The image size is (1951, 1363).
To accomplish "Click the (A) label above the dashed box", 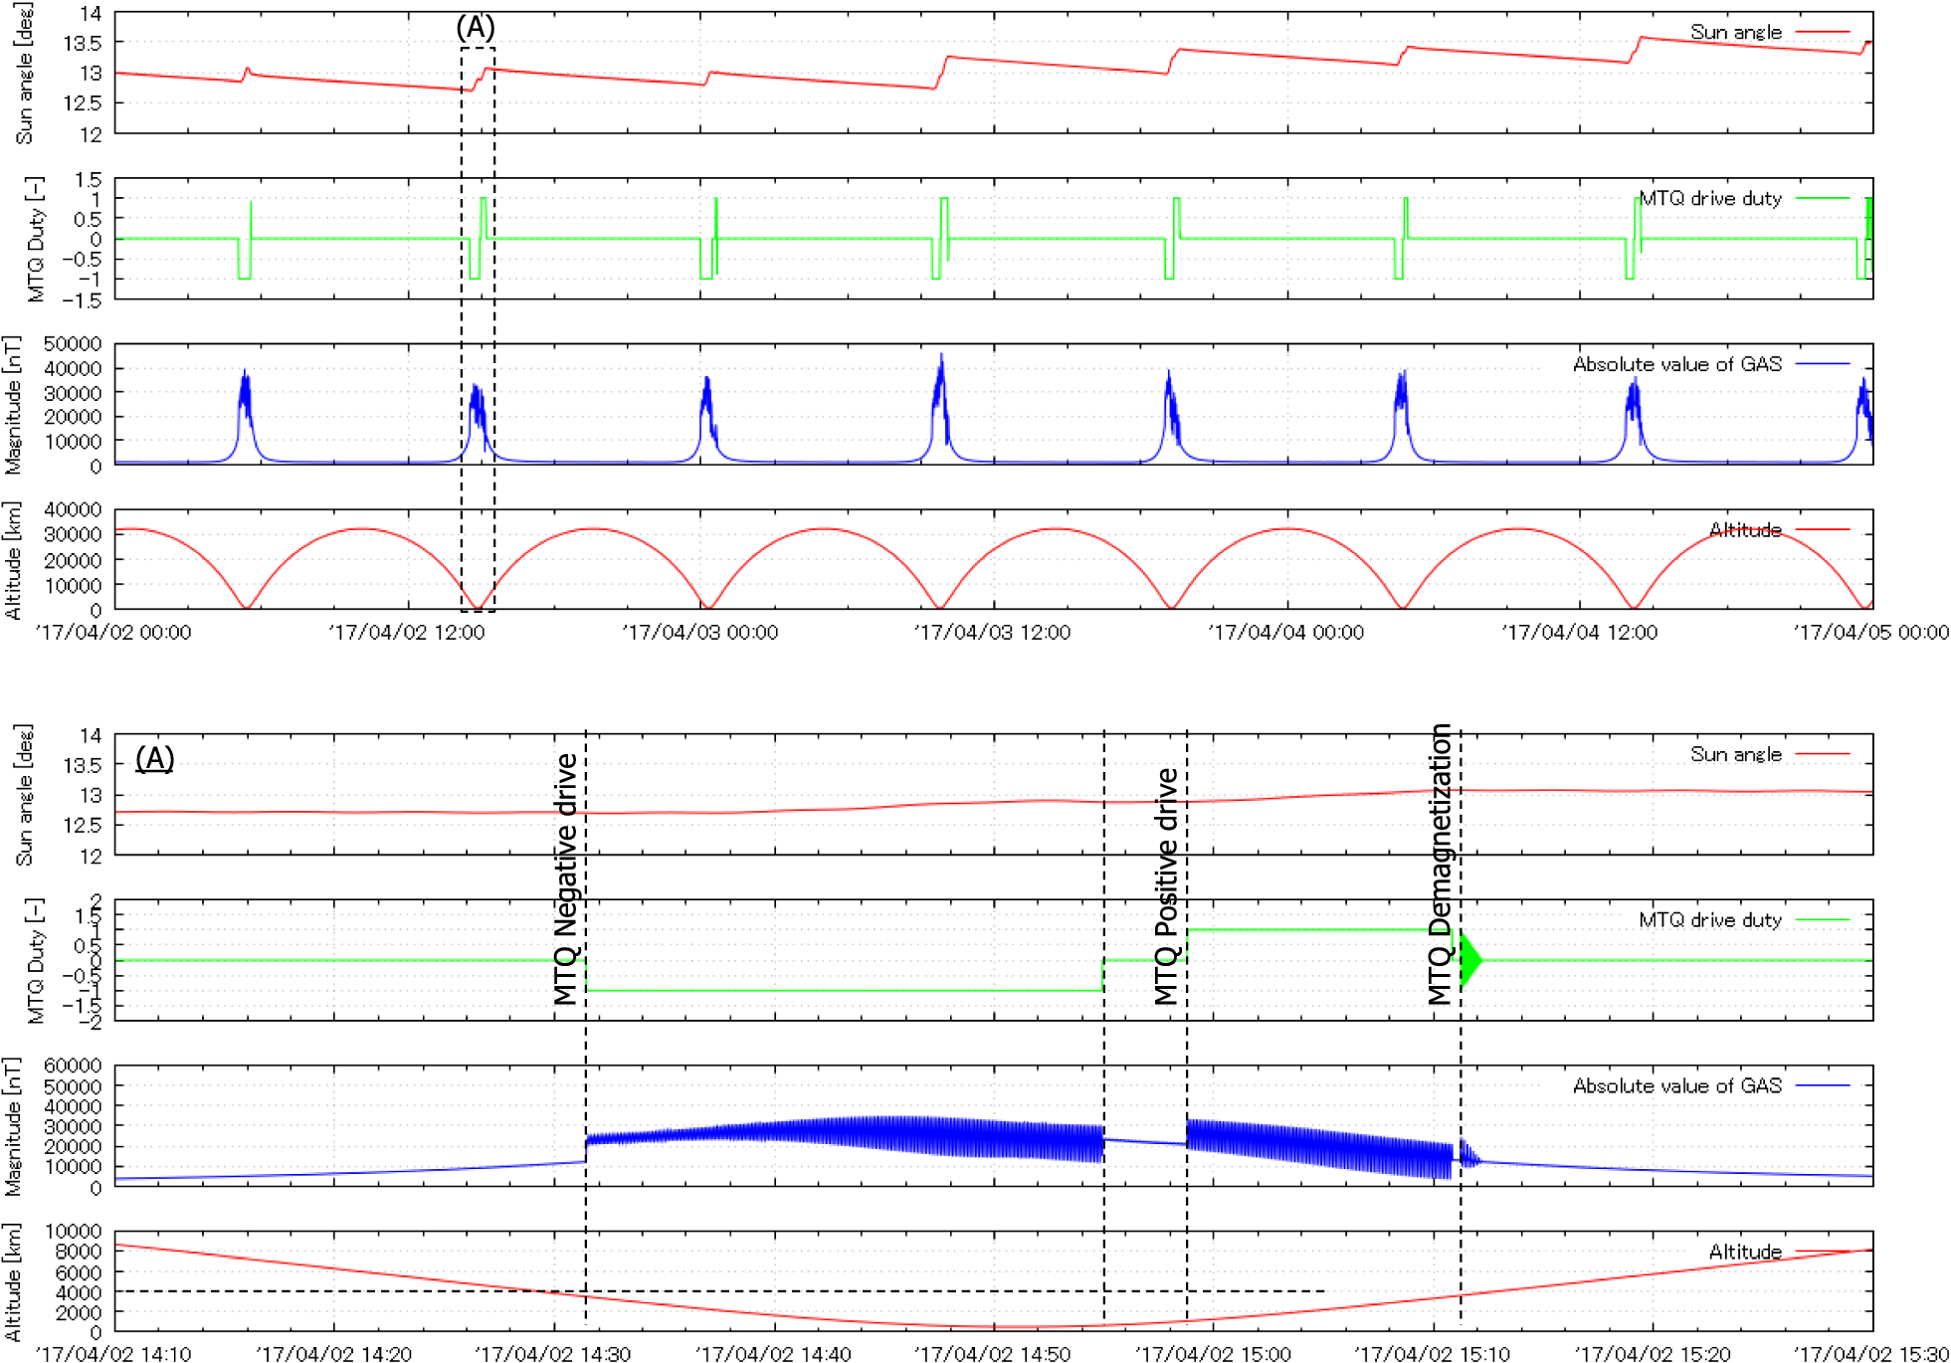I will point(476,27).
